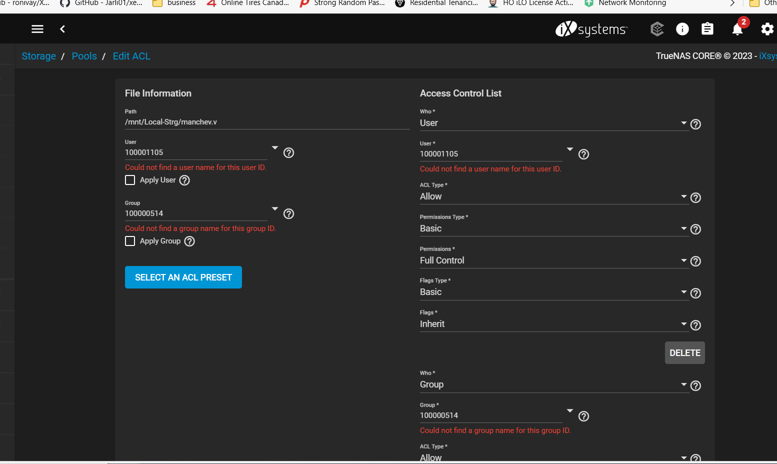Click the Path input field
Image resolution: width=777 pixels, height=464 pixels.
[267, 122]
